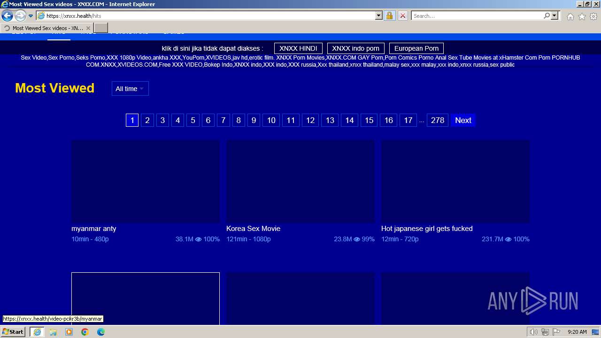
Task: Go back using the IE back arrow
Action: 7,16
